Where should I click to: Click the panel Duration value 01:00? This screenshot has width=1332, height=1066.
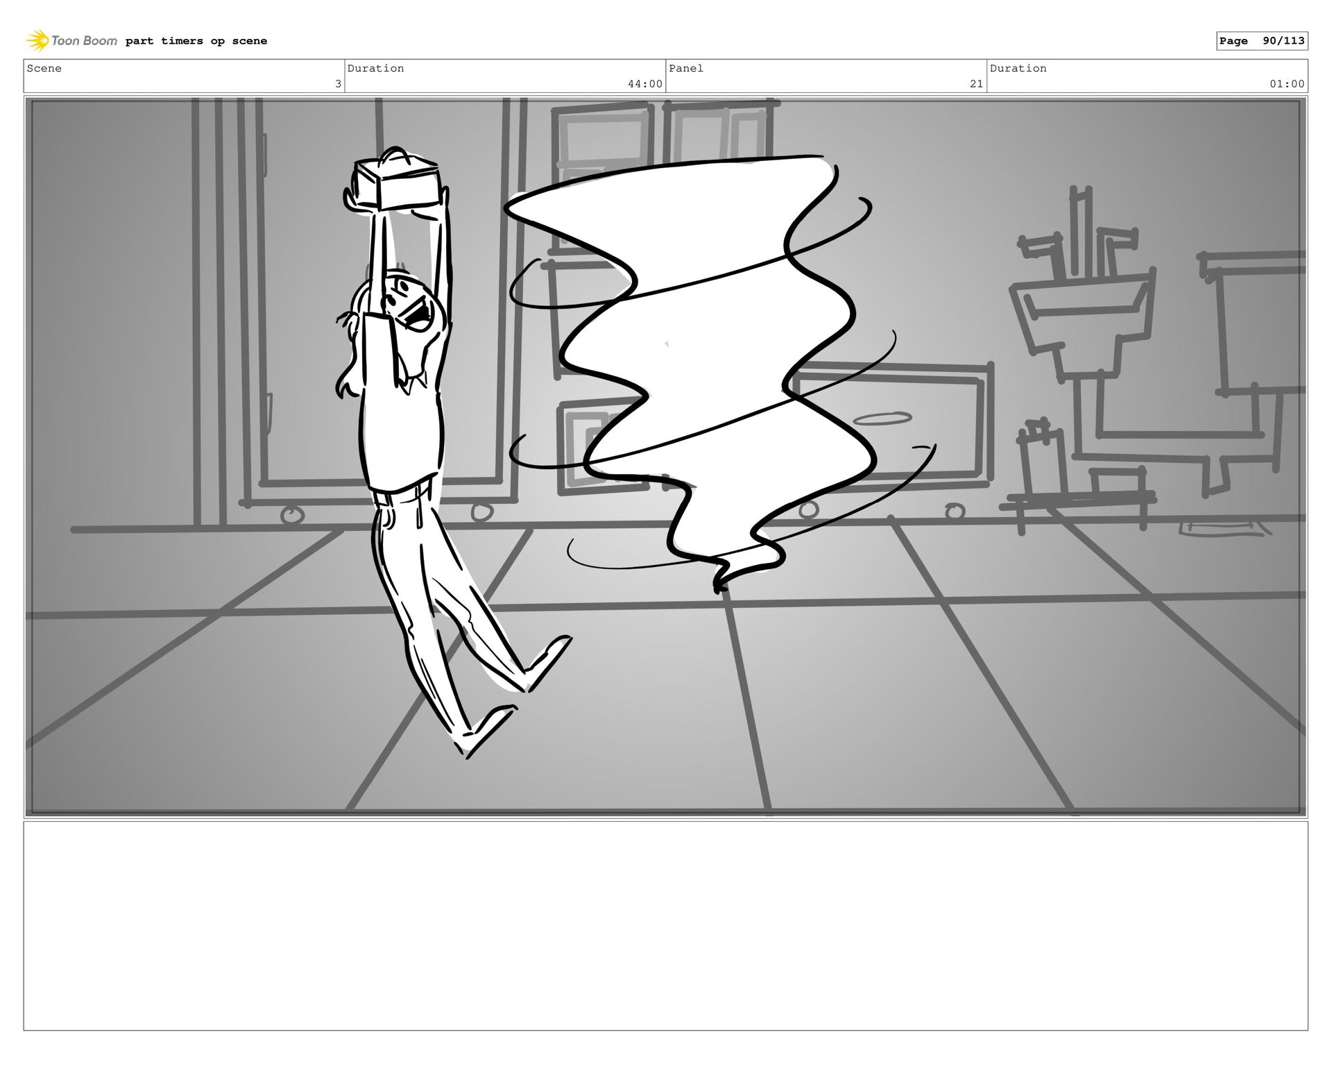pos(1287,84)
